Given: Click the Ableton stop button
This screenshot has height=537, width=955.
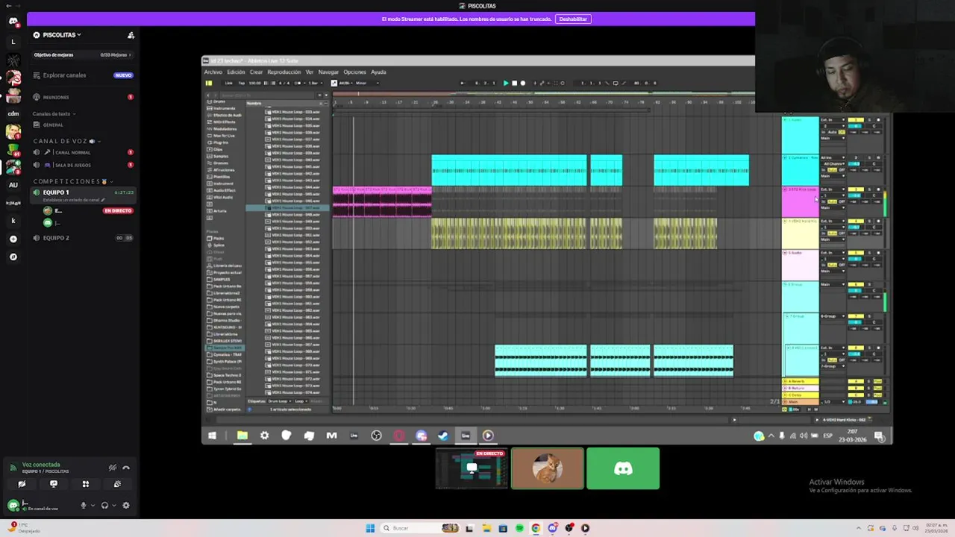Looking at the screenshot, I should pos(514,83).
